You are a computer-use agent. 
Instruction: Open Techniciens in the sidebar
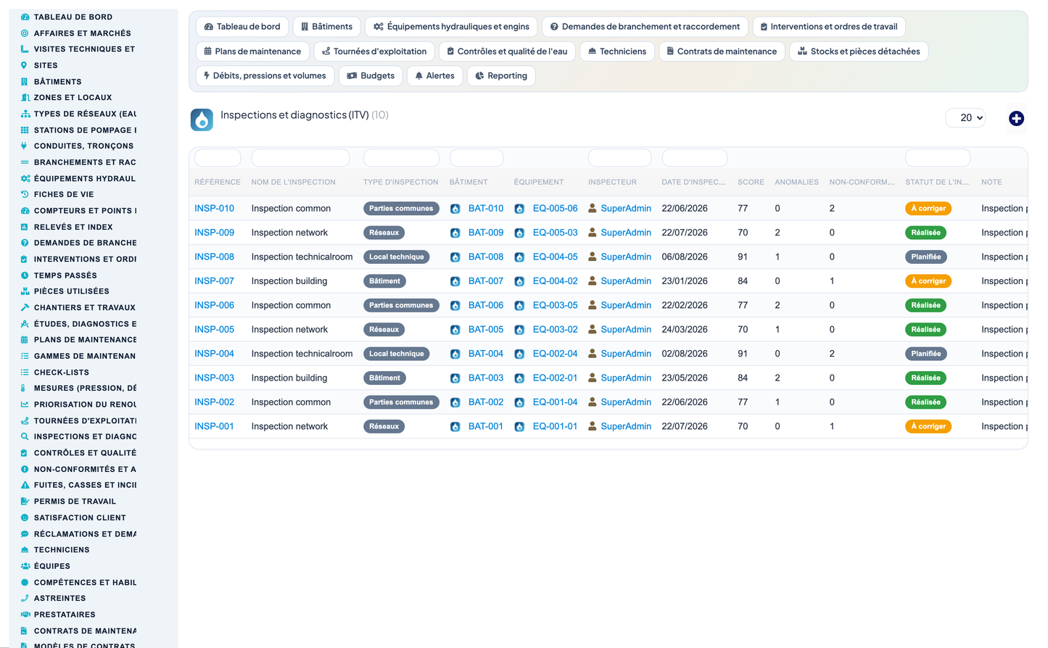(x=62, y=550)
